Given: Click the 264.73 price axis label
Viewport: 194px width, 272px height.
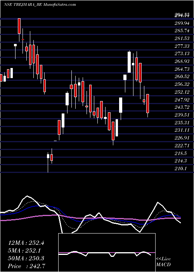Looking at the screenshot, I should (x=182, y=69).
